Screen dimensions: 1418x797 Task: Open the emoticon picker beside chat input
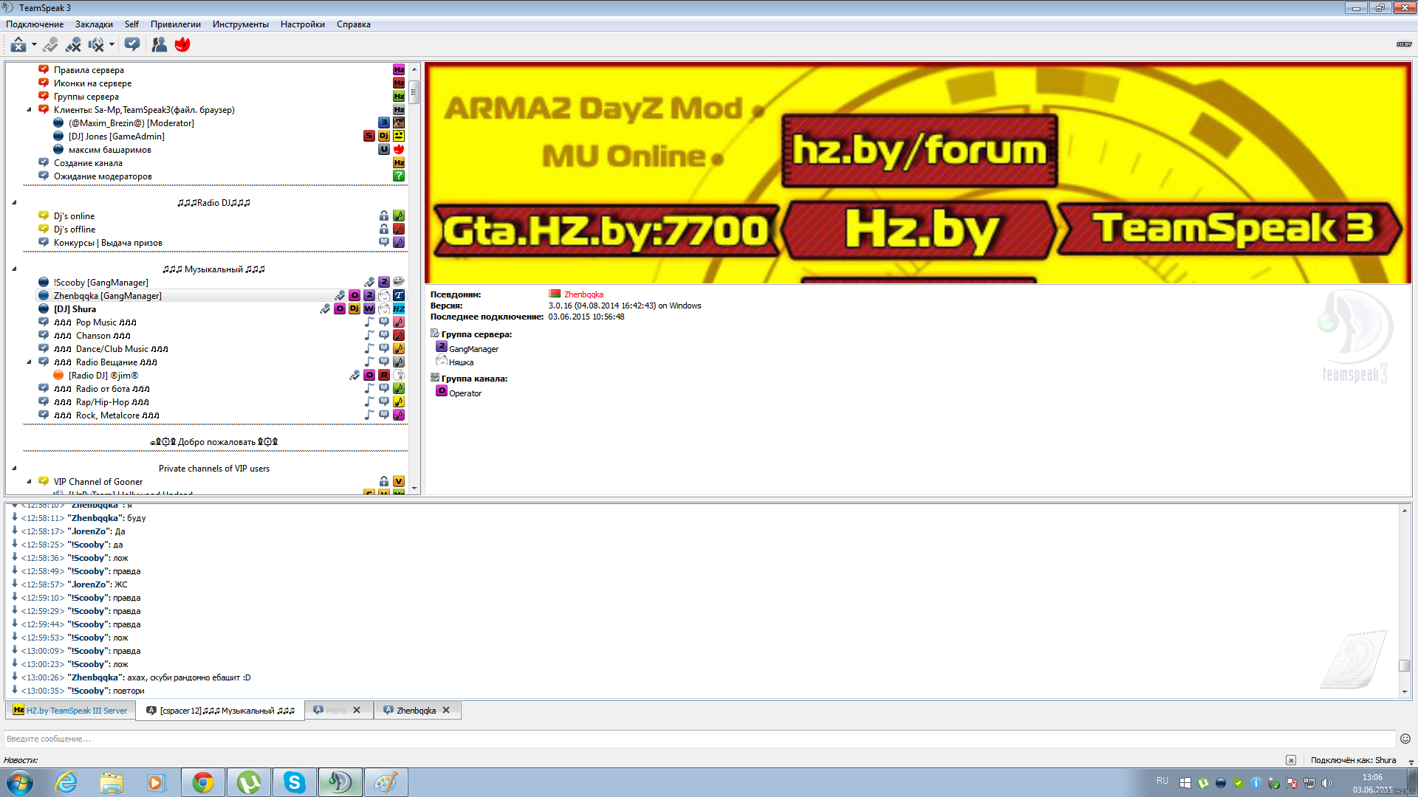click(1405, 739)
